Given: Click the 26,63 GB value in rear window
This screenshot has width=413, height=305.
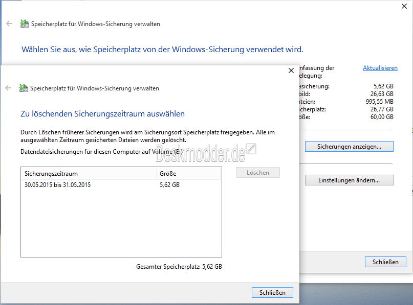Looking at the screenshot, I should click(382, 94).
